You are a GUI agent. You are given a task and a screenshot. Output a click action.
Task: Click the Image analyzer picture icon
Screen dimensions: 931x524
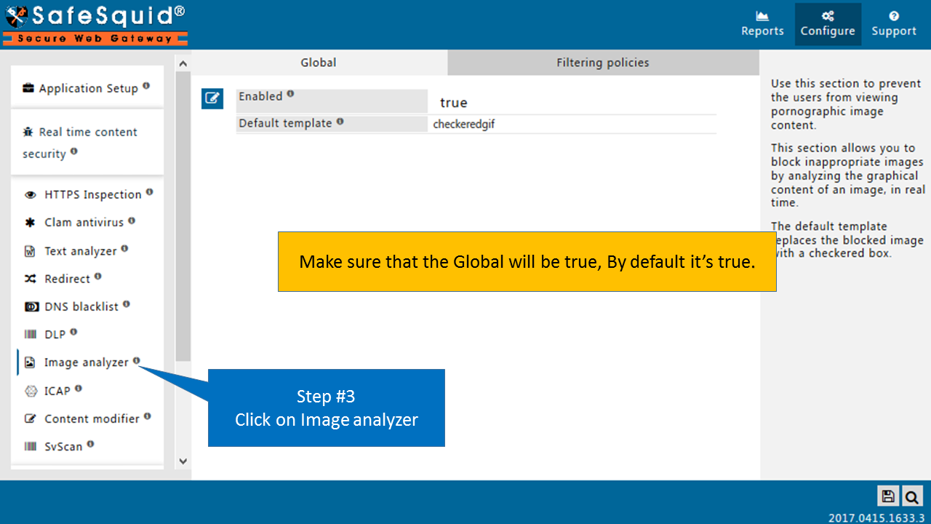point(31,362)
